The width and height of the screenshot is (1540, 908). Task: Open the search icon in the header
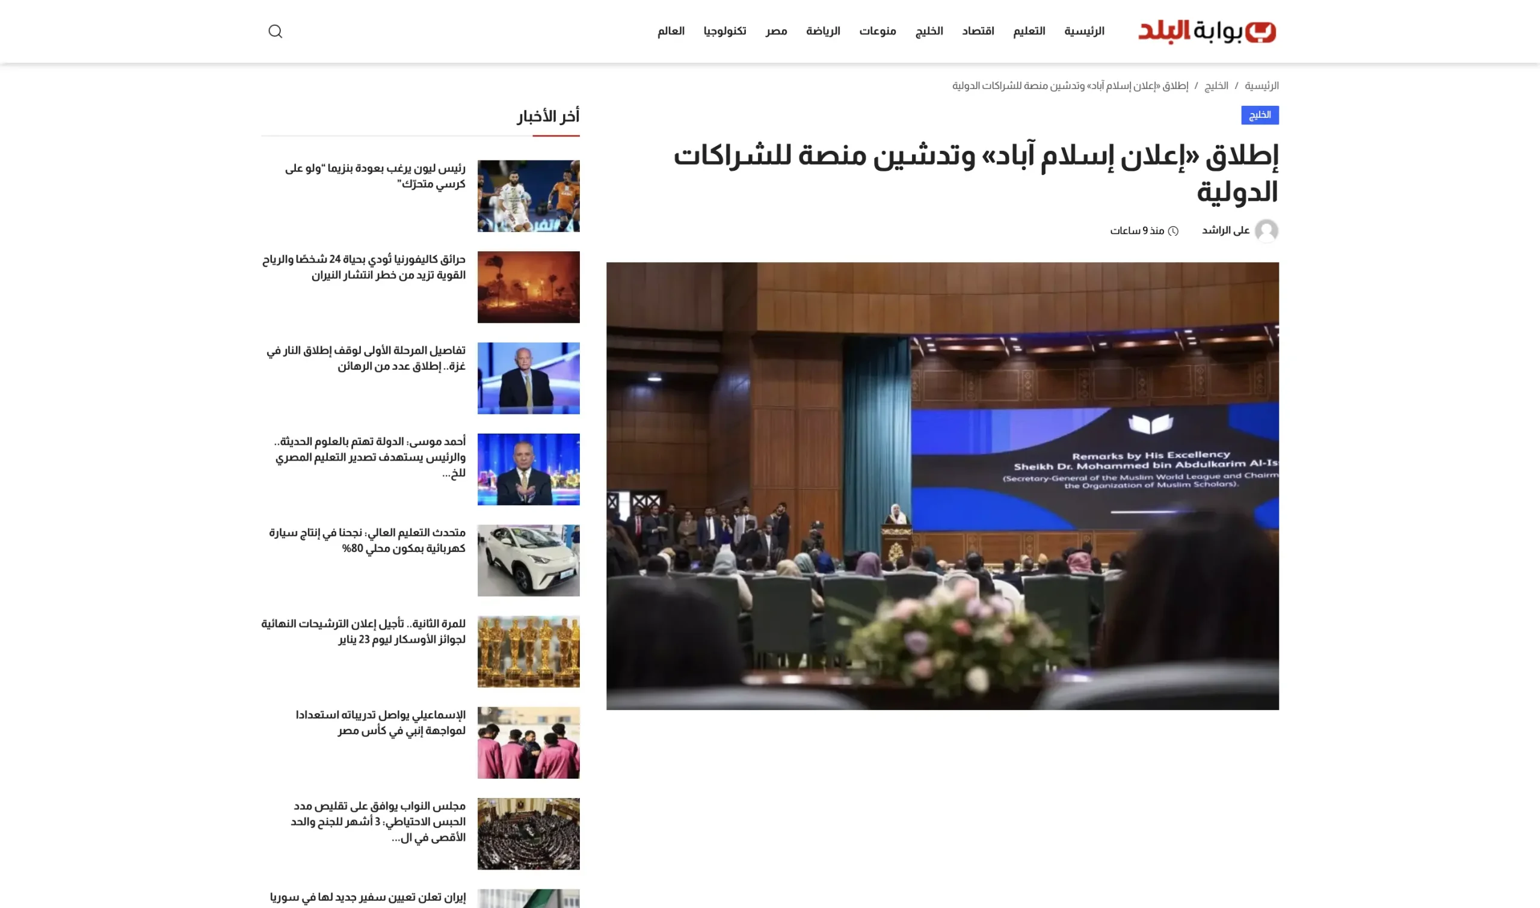pos(276,31)
